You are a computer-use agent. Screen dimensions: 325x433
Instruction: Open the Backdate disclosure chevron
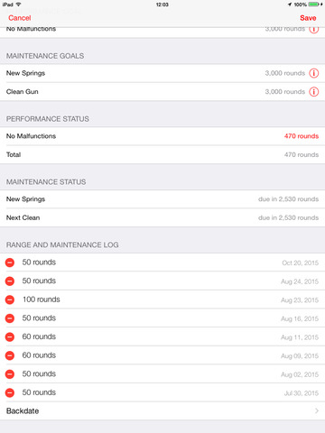pyautogui.click(x=317, y=410)
